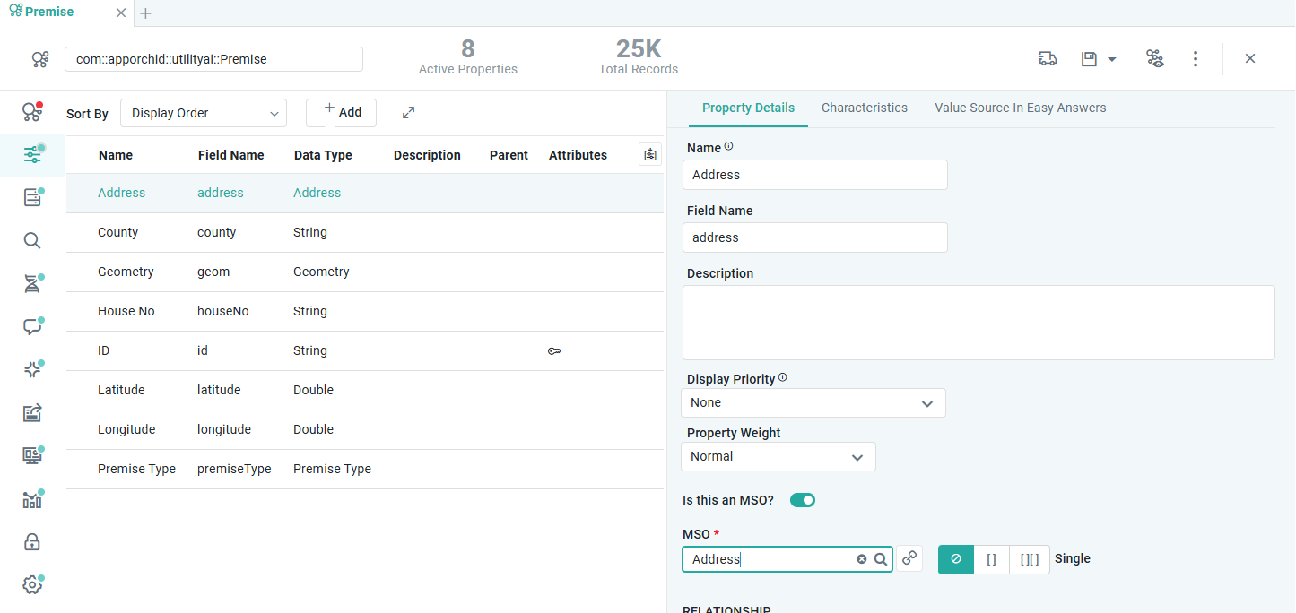Click the Add property button
The image size is (1296, 613).
pyautogui.click(x=341, y=113)
